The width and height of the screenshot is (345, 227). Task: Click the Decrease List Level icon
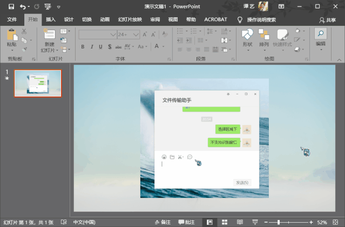(x=180, y=40)
